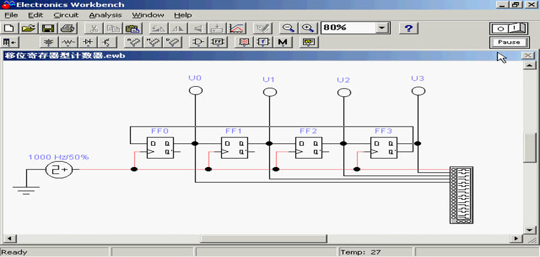540x257 pixels.
Task: Toggle the simulation power switch
Action: [x=509, y=28]
